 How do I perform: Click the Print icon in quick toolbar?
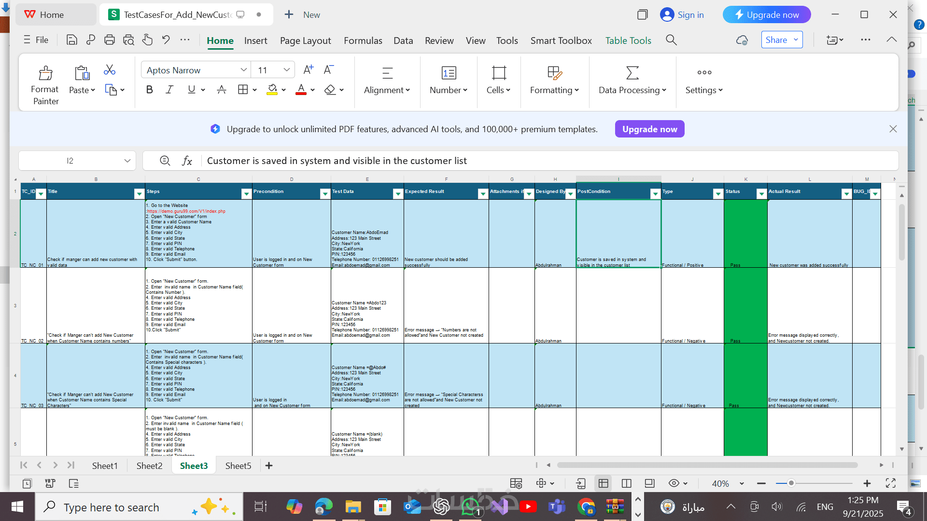point(110,40)
